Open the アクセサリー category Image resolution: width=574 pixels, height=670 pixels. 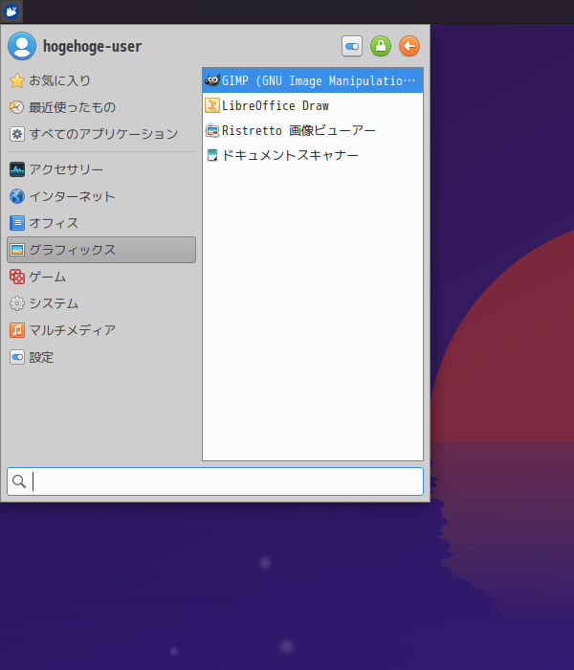coord(101,169)
